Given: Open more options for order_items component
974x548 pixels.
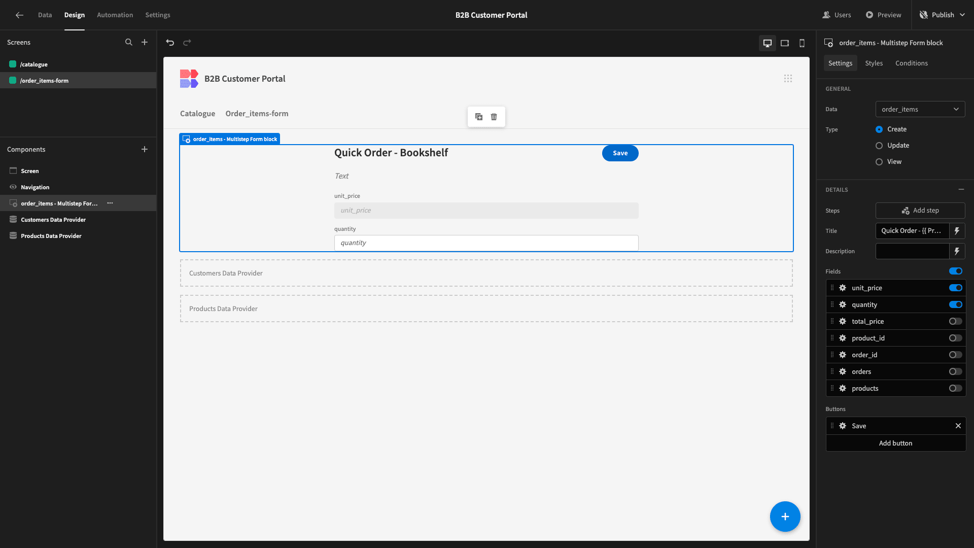Looking at the screenshot, I should 110,203.
